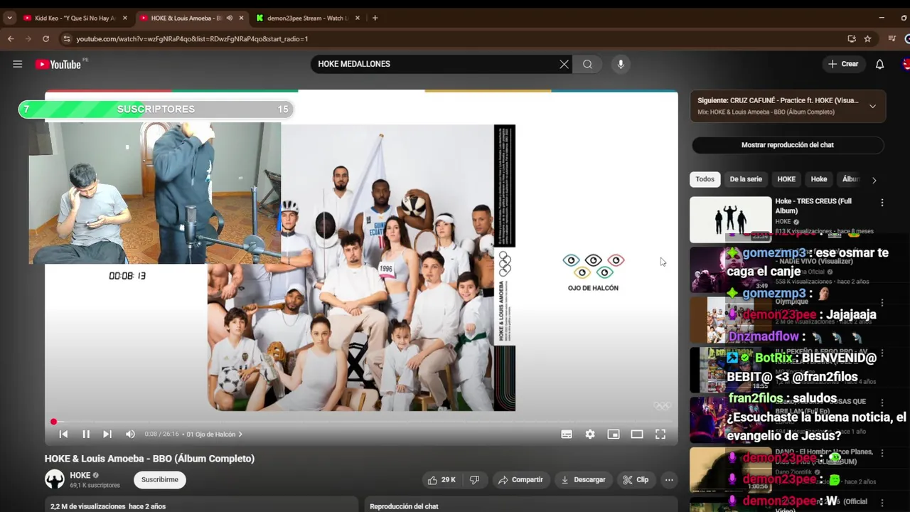Open the HOKE channel name link
The width and height of the screenshot is (910, 512).
[80, 475]
